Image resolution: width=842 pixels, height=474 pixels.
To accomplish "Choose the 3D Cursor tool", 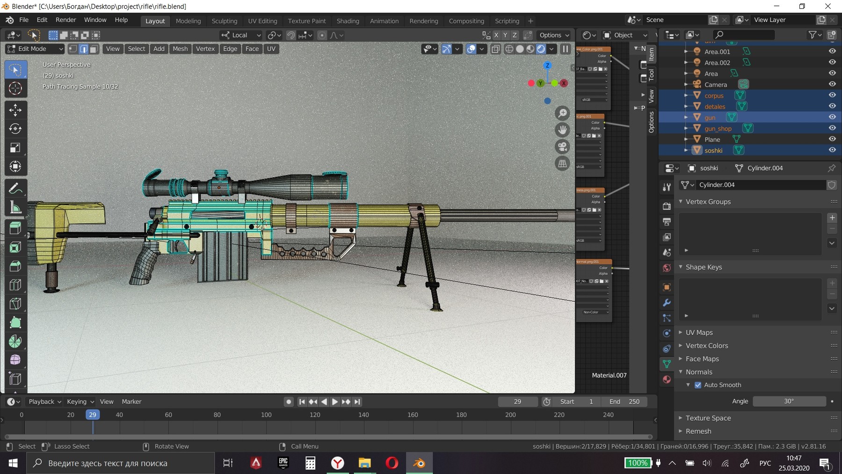I will [x=15, y=88].
